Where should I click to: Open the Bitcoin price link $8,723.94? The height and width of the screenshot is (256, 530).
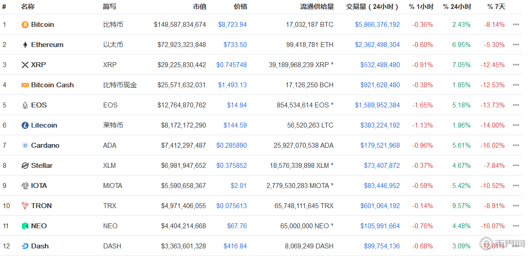[232, 25]
